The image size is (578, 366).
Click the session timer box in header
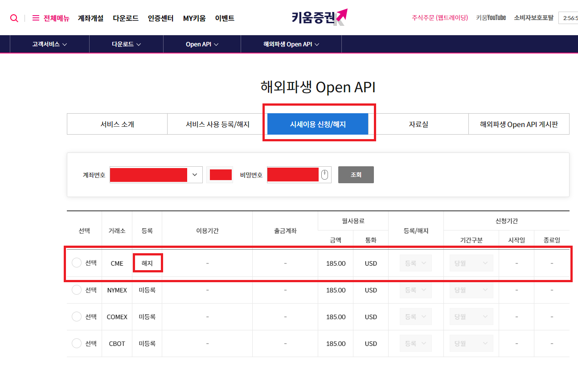tap(568, 18)
